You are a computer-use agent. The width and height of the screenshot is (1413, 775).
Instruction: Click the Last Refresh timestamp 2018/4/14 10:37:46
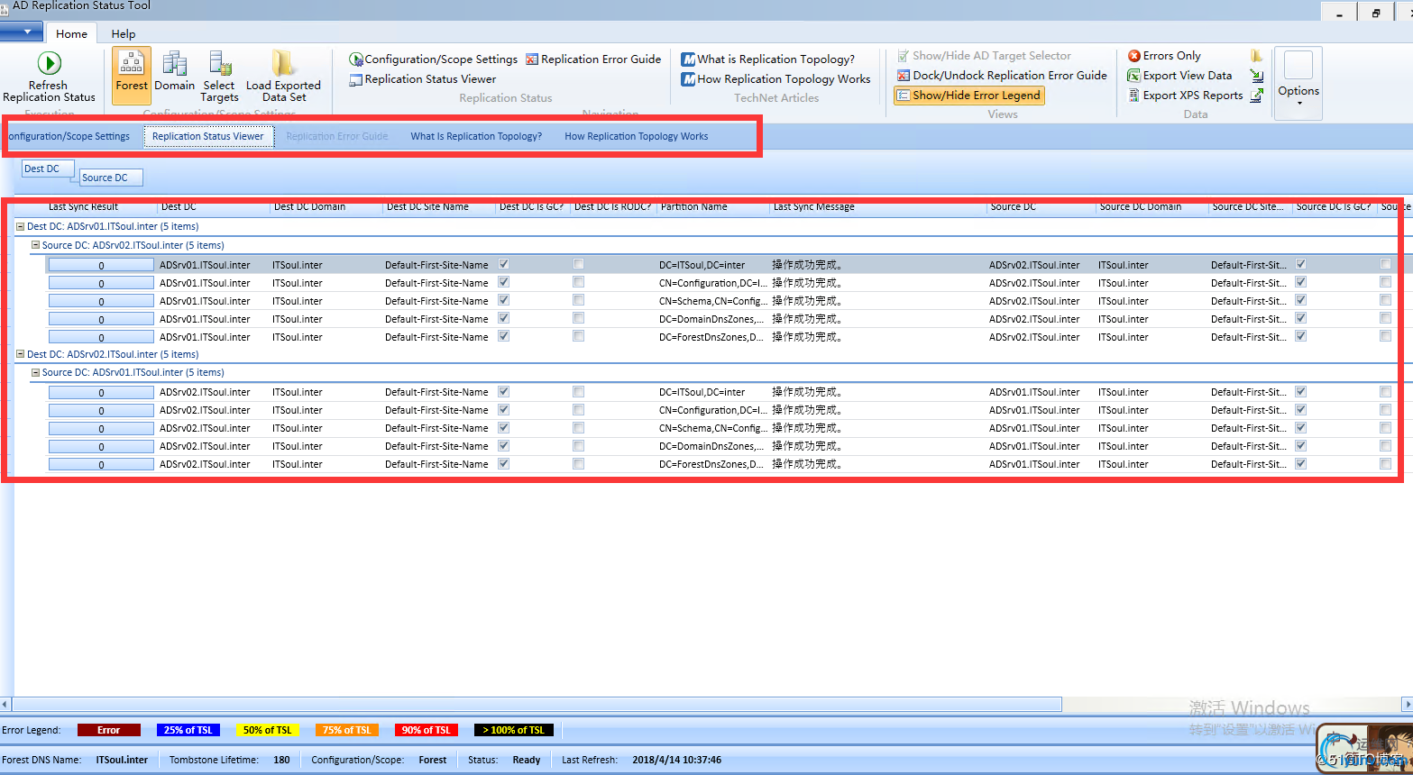pos(676,760)
